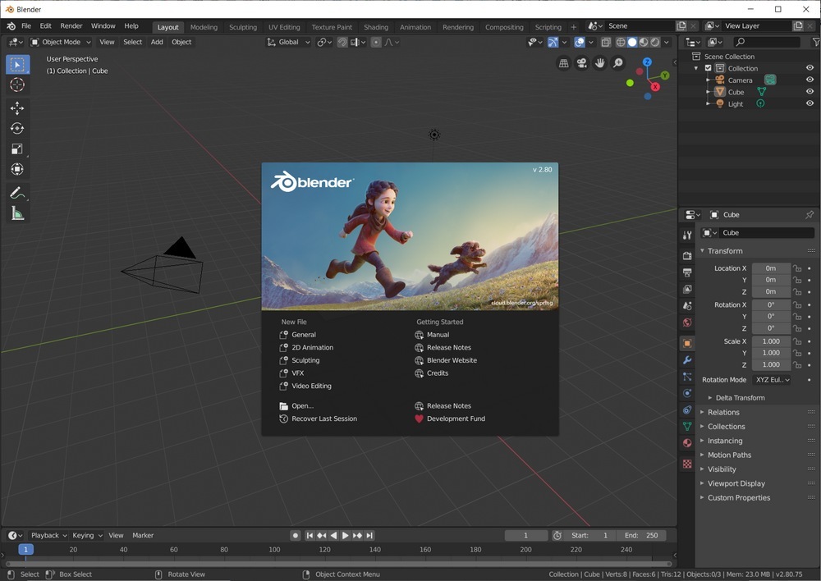821x581 pixels.
Task: Open the Texture properties checker tab
Action: coord(687,464)
